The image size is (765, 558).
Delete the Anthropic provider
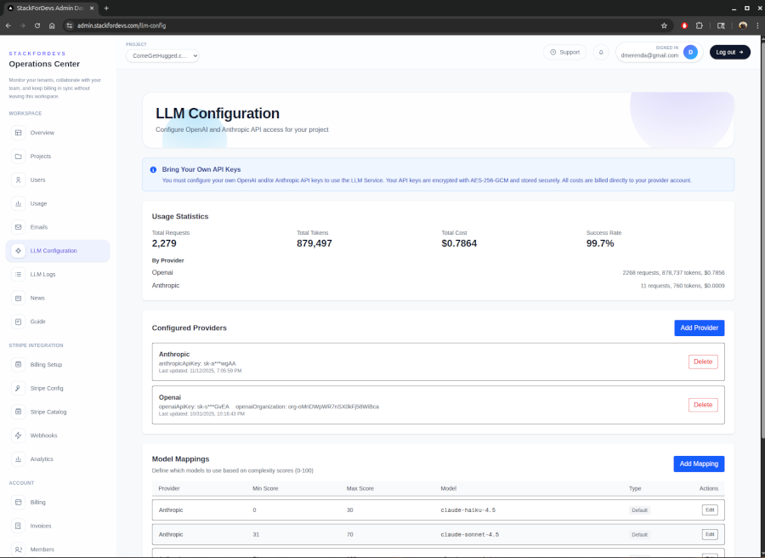[703, 362]
